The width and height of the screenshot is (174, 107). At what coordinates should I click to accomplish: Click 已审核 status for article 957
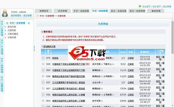tap(131, 89)
